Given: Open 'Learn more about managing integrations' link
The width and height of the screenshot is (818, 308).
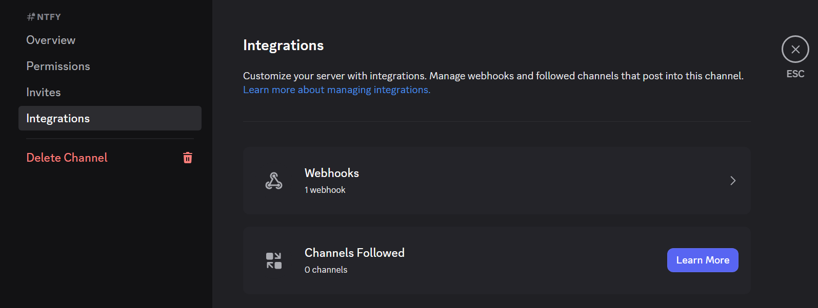Looking at the screenshot, I should (336, 90).
